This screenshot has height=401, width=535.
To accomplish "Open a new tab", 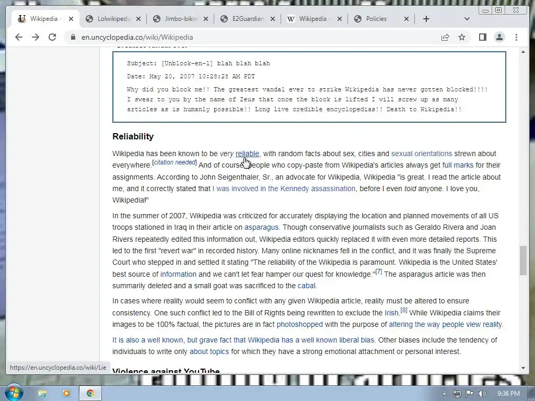I will (x=426, y=19).
